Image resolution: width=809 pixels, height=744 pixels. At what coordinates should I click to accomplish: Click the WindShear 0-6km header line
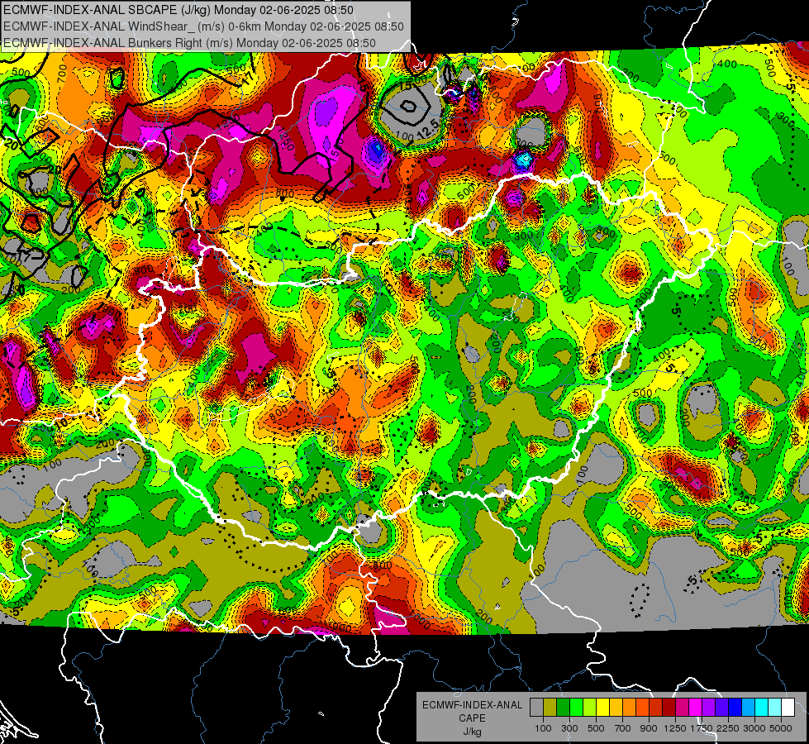203,26
